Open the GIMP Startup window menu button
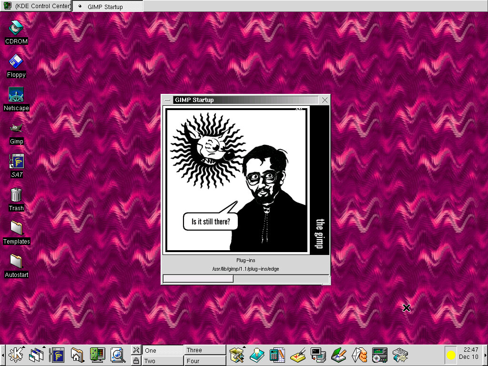The height and width of the screenshot is (366, 488). [167, 100]
